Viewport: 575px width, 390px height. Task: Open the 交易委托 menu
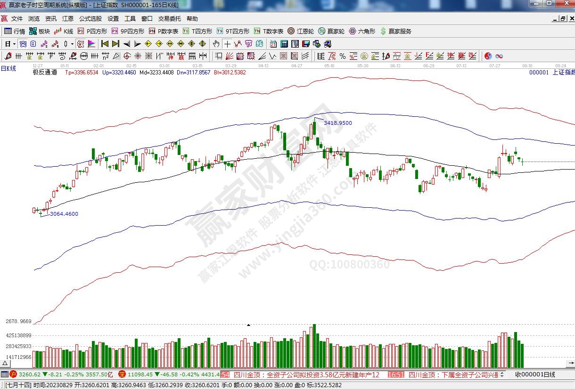coord(169,19)
